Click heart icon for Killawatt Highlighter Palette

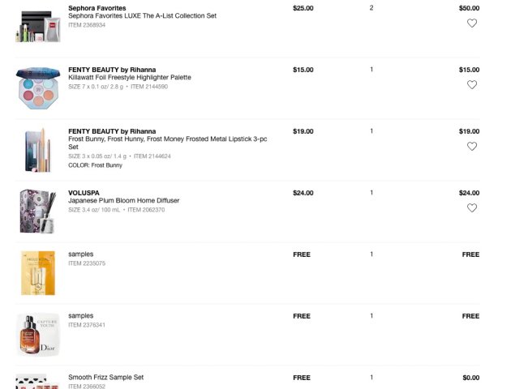(472, 85)
